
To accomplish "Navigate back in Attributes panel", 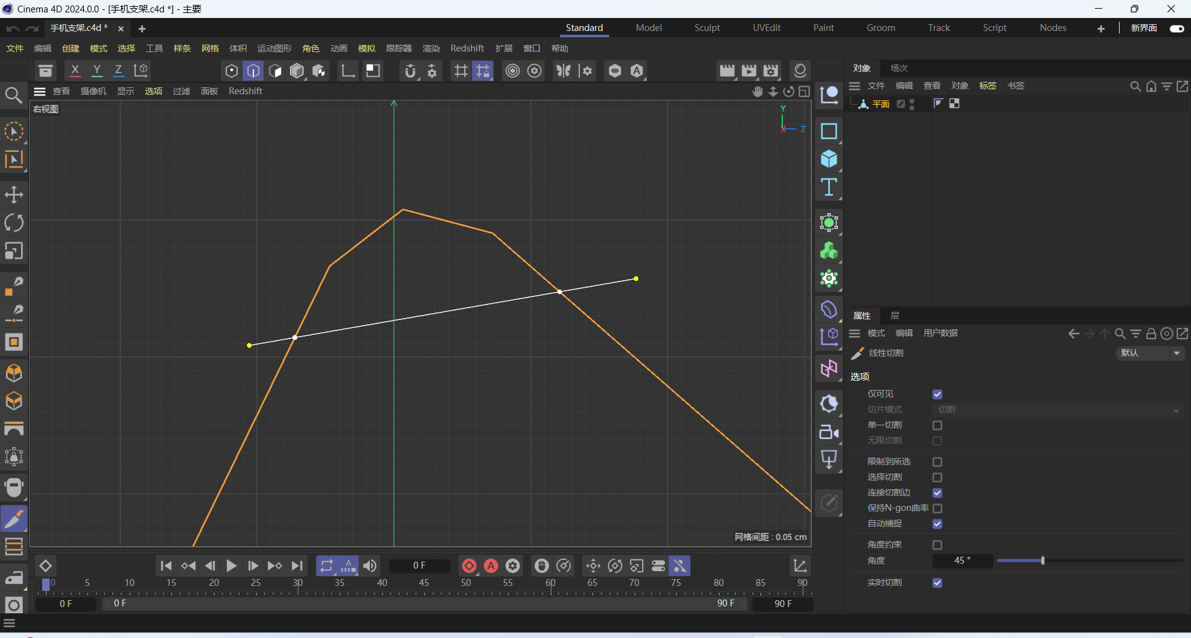I will [1073, 334].
